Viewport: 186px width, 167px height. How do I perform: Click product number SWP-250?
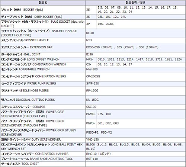pos(135,84)
